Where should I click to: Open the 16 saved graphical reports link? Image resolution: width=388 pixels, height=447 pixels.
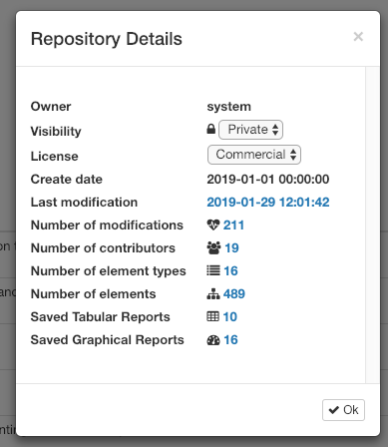pyautogui.click(x=230, y=340)
